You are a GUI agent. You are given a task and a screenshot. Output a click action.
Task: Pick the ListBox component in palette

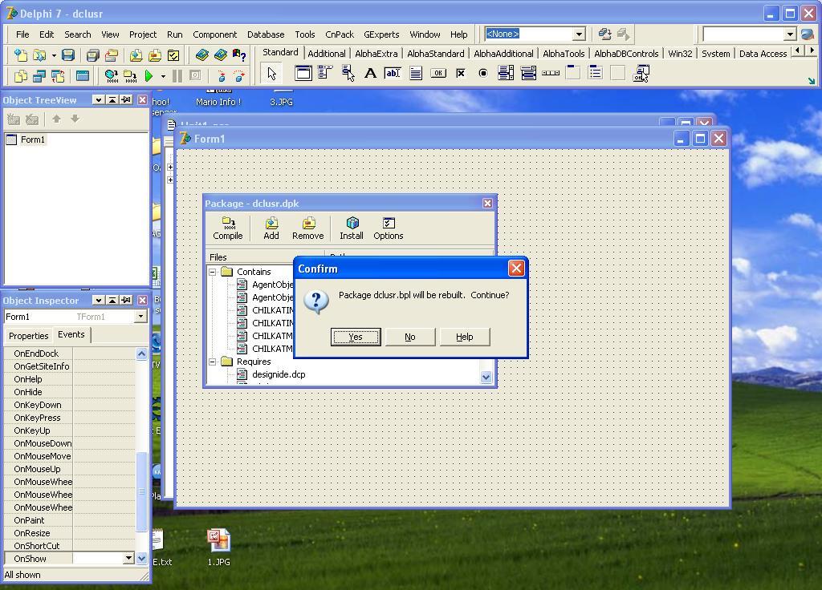click(x=506, y=73)
